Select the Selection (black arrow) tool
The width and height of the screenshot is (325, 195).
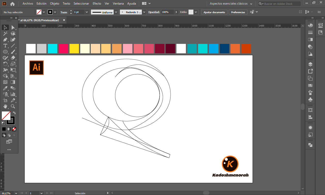click(5, 27)
